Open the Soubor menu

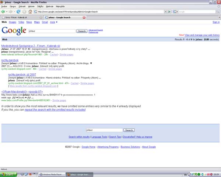[x=4, y=6]
